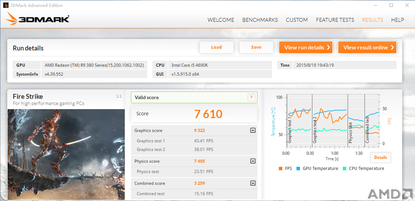Select the run time 2015/8/19 19:43:19
Screen dimensions: 415x201
tap(315, 65)
